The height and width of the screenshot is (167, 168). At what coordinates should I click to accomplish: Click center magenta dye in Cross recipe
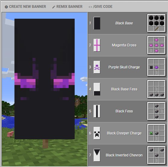click(157, 45)
